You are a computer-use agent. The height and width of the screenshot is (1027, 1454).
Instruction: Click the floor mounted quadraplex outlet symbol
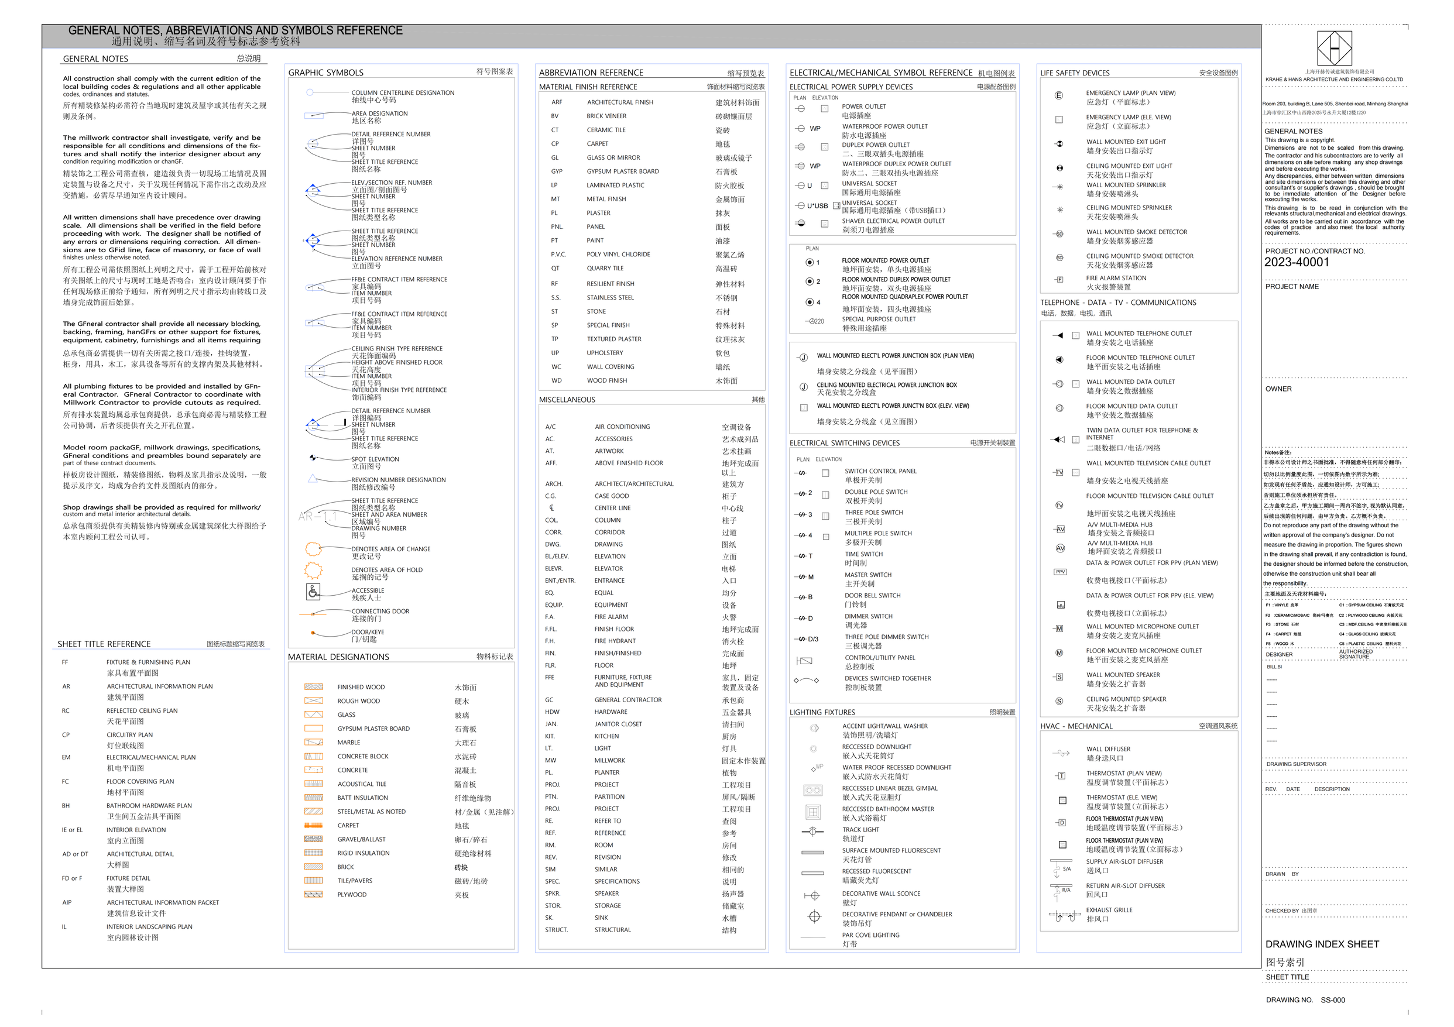813,302
